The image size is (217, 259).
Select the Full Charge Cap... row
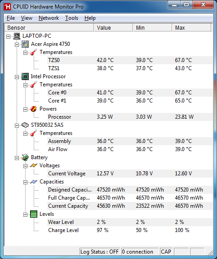click(x=130, y=198)
